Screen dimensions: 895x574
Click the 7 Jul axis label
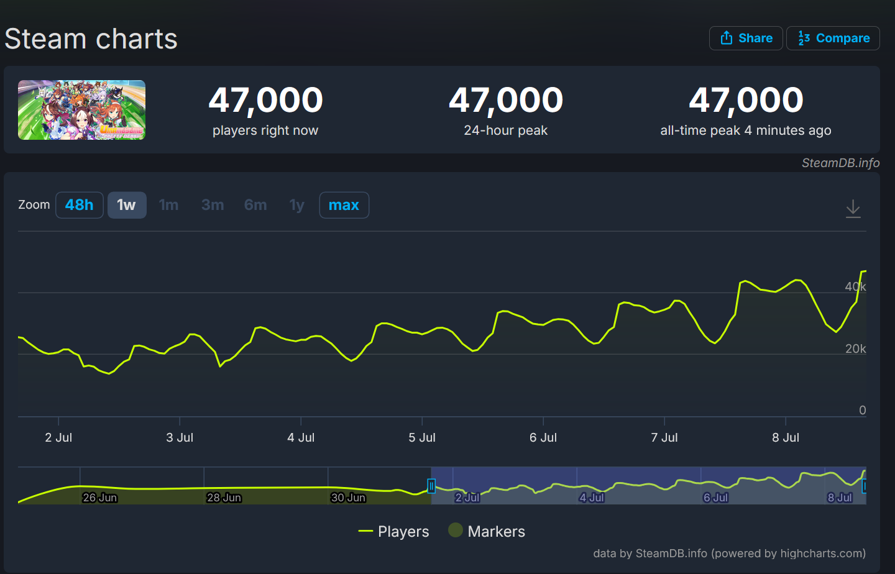point(664,437)
